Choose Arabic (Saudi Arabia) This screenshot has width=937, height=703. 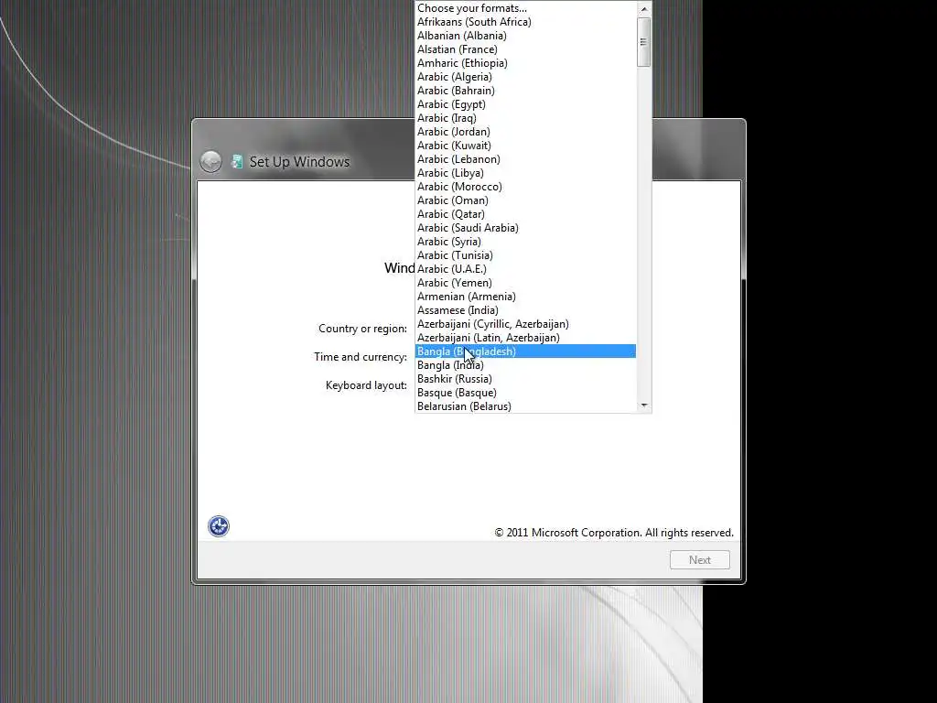525,228
